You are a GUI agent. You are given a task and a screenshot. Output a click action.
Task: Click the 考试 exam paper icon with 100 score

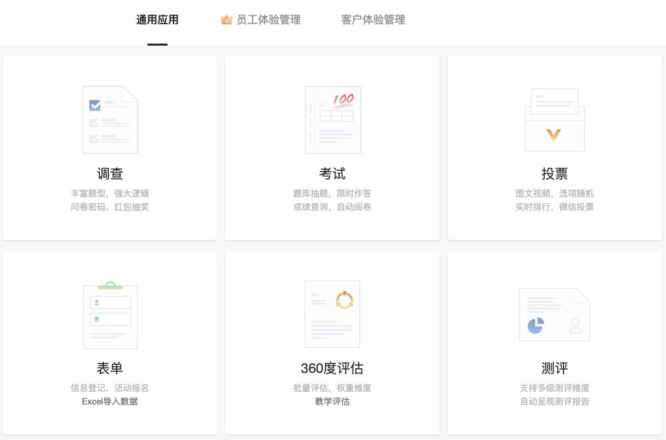pyautogui.click(x=332, y=119)
